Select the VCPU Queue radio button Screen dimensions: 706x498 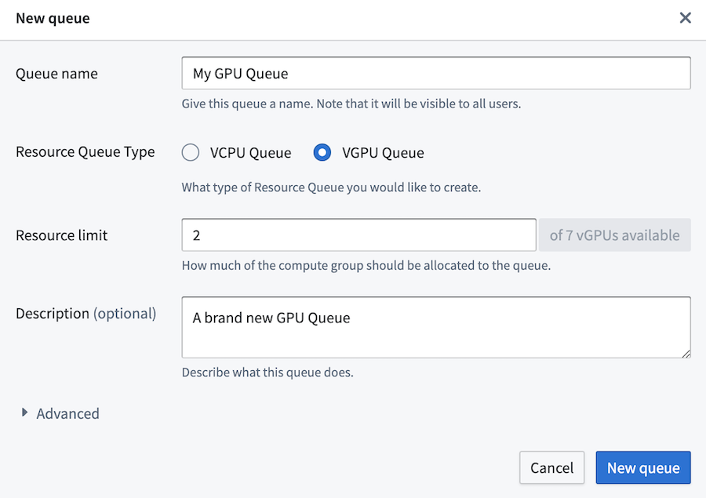(x=191, y=153)
